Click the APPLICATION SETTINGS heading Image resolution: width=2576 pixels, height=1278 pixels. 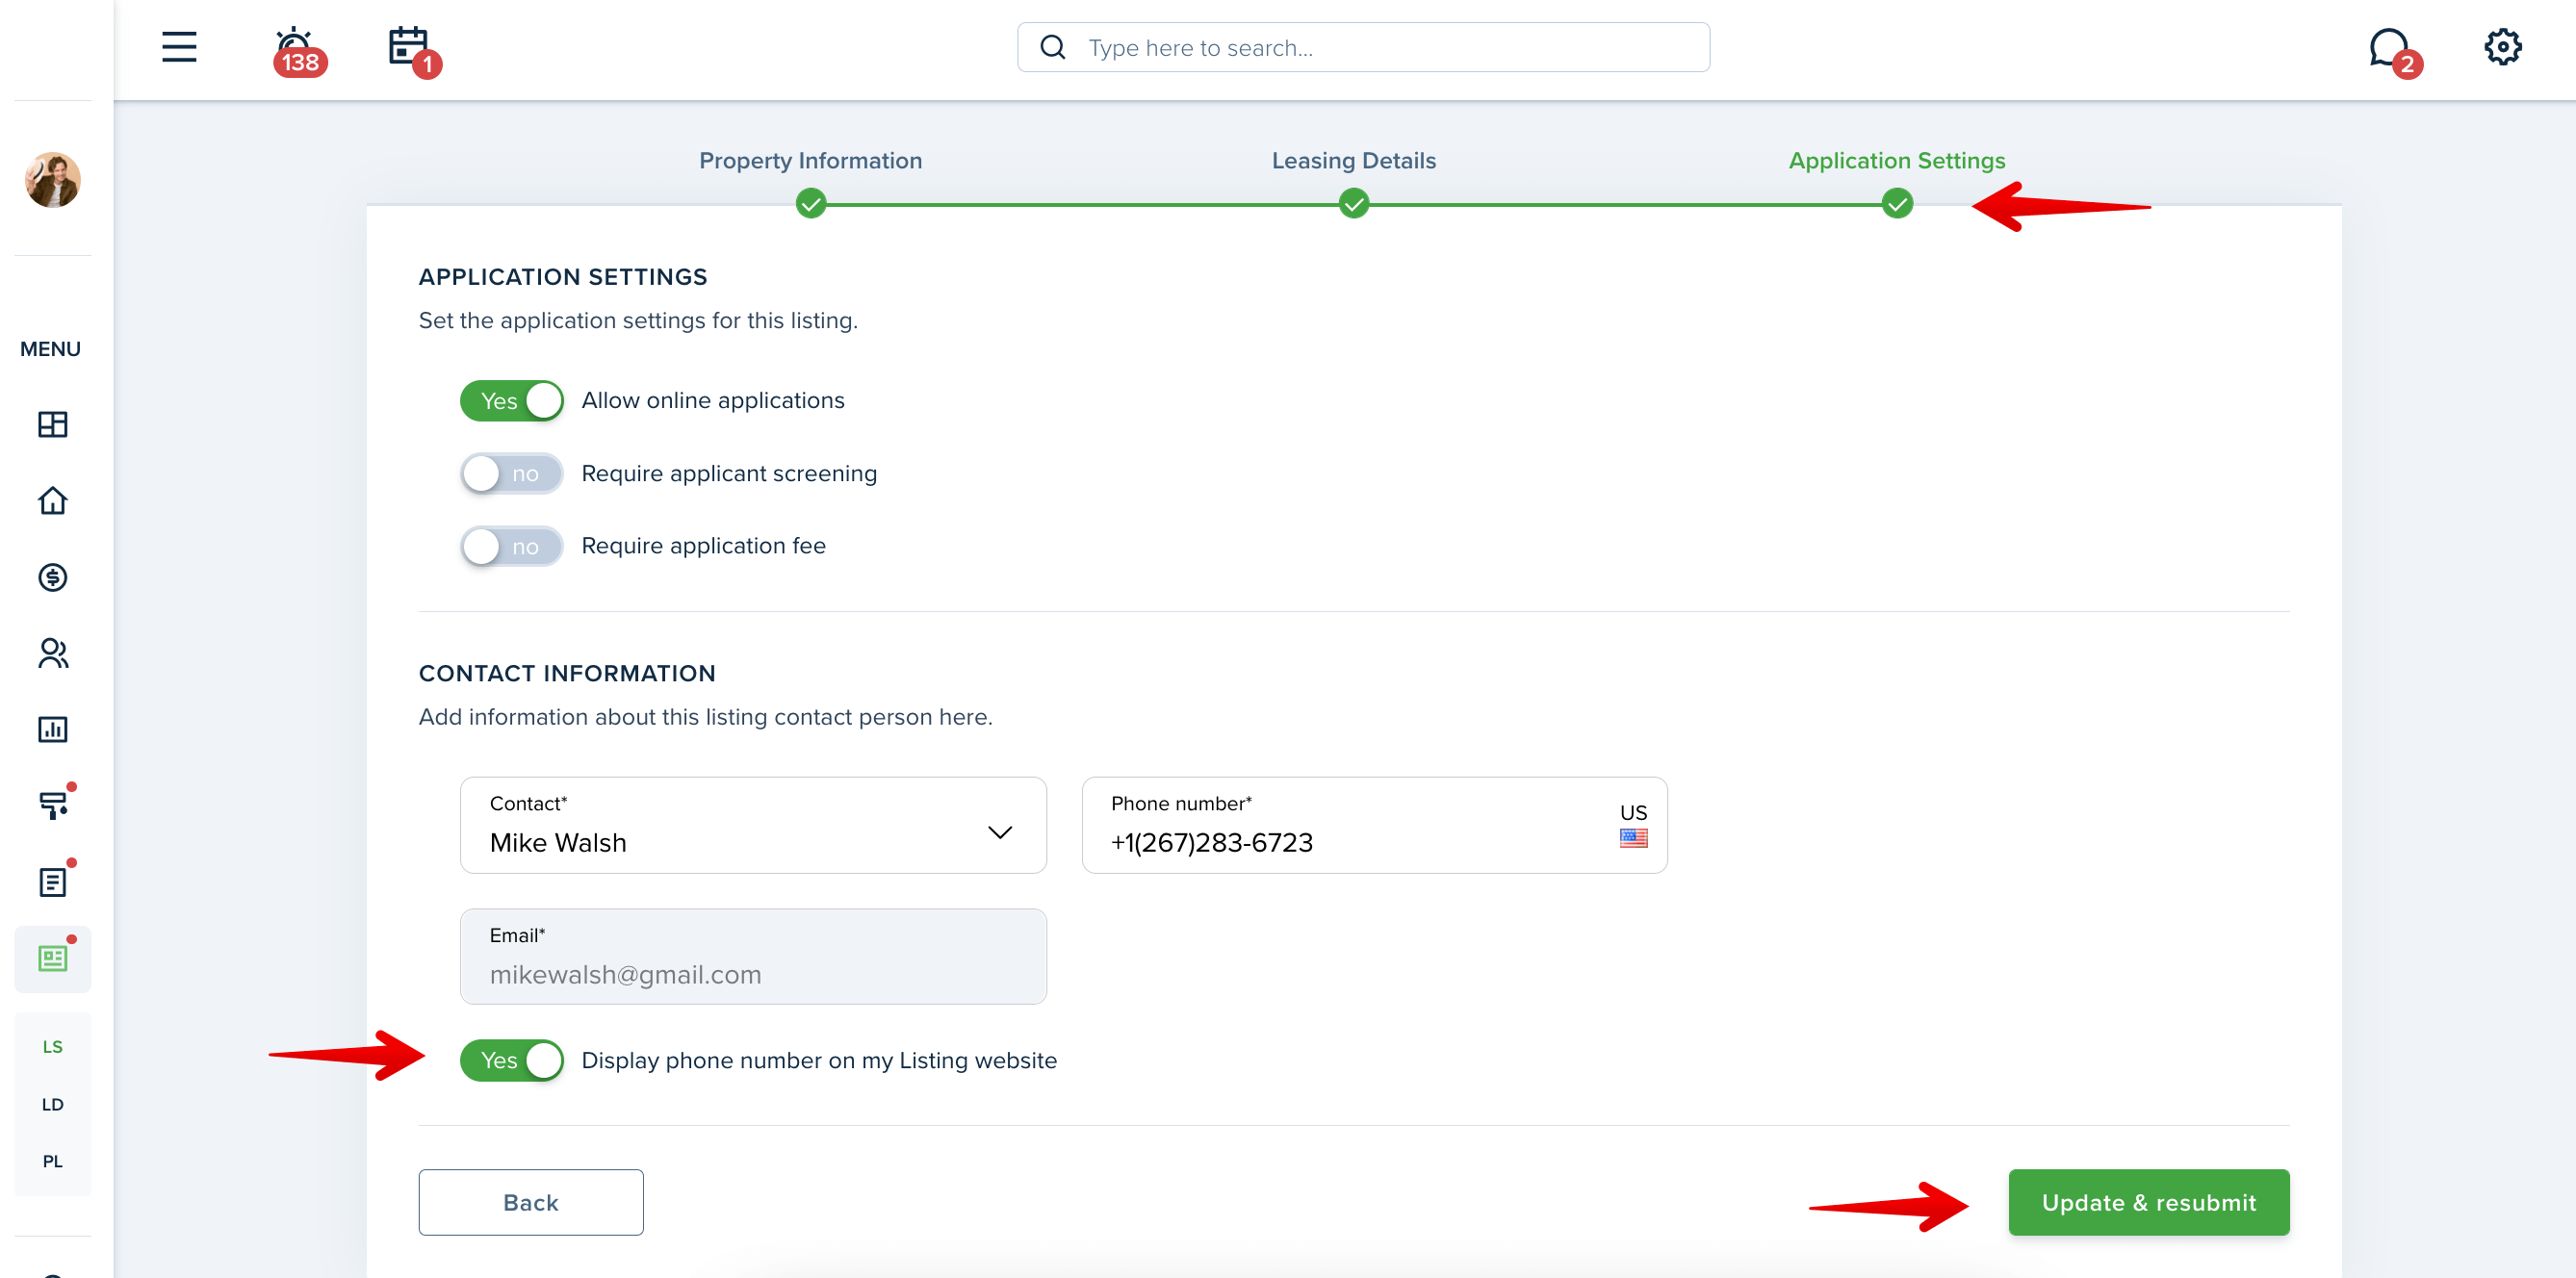(x=562, y=277)
